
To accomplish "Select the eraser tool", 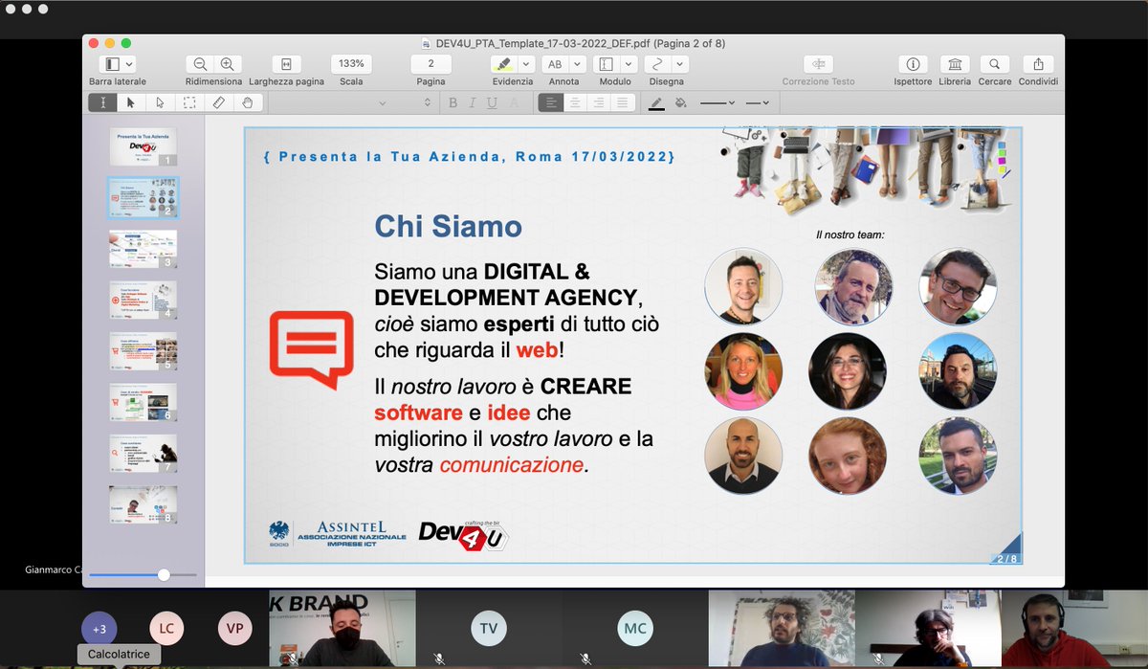I will (x=218, y=102).
